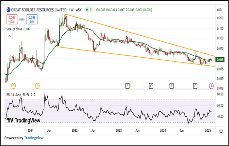Screen dimensions: 229x146
Task: Click the TradingView logo
Action: pos(24,121)
